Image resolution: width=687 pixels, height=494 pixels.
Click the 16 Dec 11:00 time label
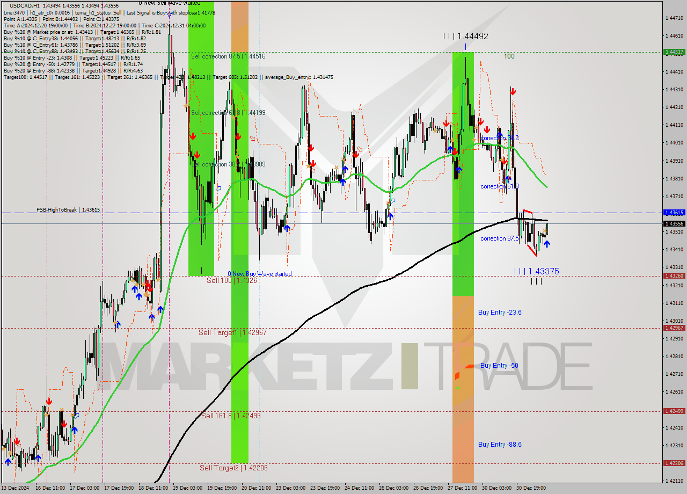pyautogui.click(x=50, y=488)
